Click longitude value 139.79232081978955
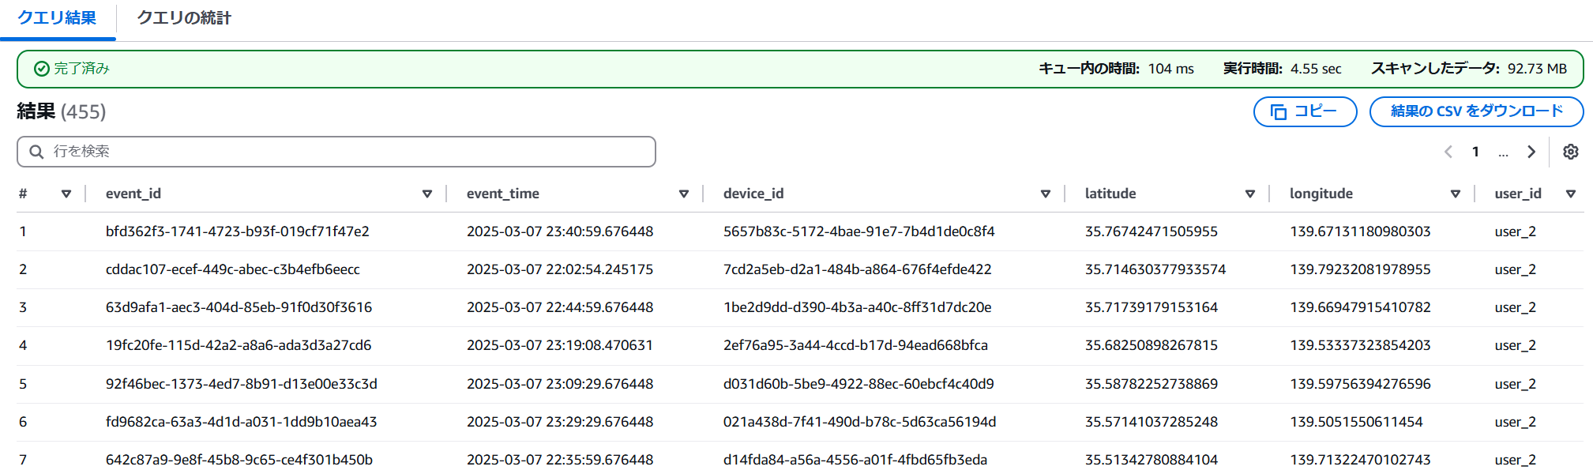The width and height of the screenshot is (1593, 474). tap(1361, 269)
